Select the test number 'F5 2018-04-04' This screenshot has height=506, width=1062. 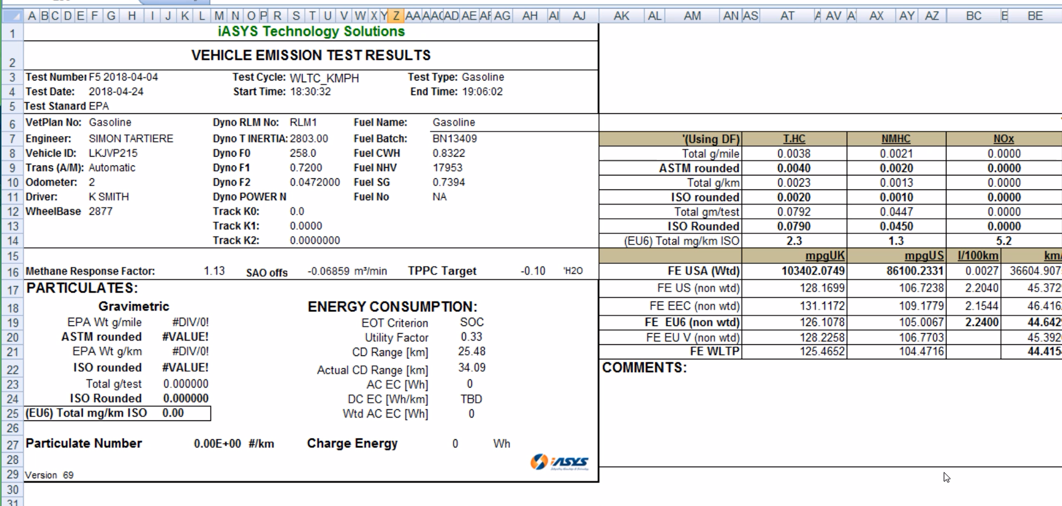point(123,77)
